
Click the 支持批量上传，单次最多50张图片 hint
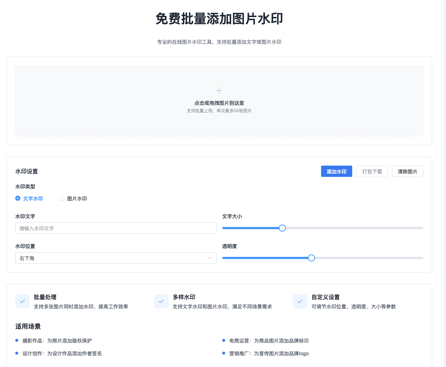pyautogui.click(x=219, y=111)
